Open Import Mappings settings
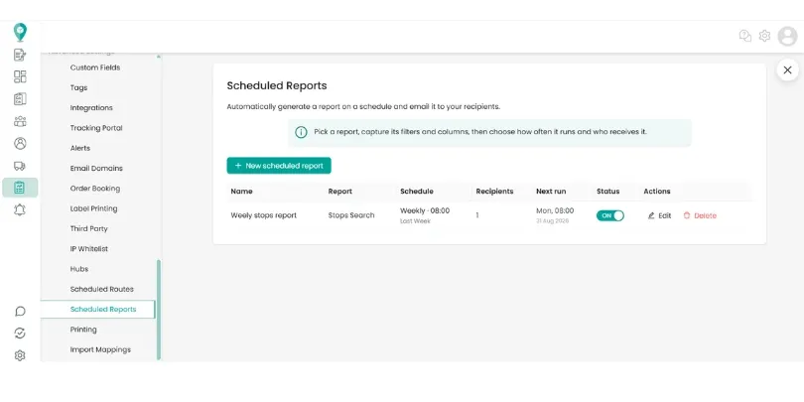Screen dimensions: 804x402 point(100,349)
